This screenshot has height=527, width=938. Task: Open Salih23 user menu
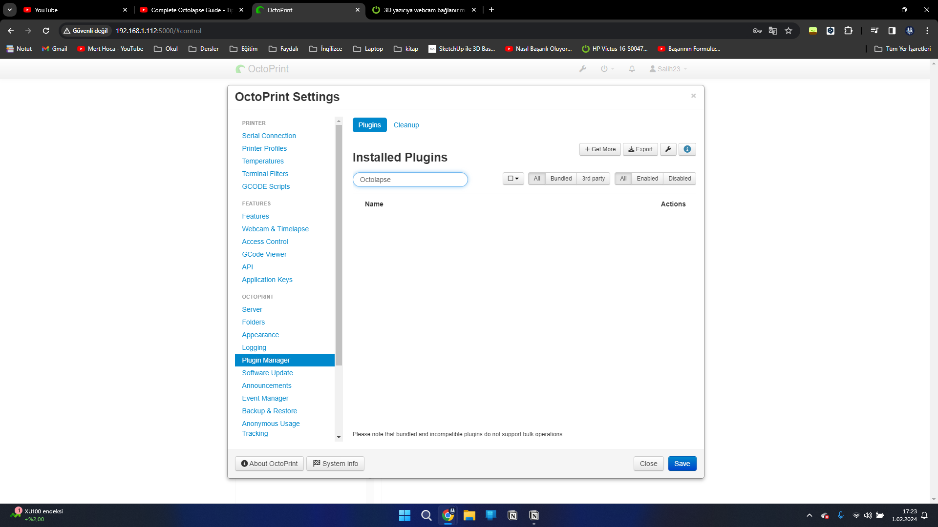pyautogui.click(x=668, y=69)
